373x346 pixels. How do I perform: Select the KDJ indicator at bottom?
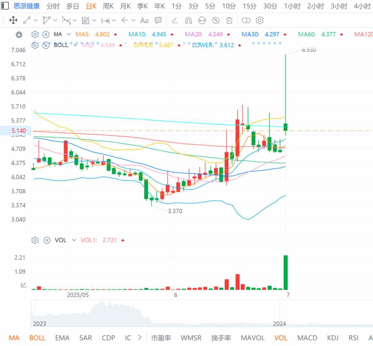tap(333, 338)
